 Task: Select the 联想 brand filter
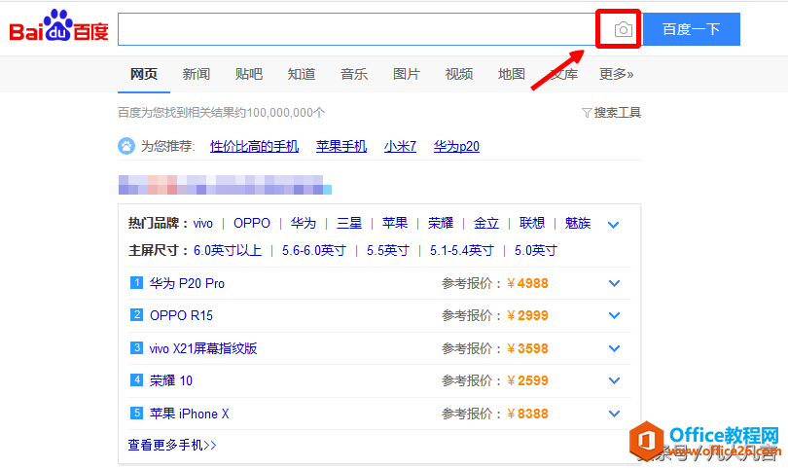[x=532, y=223]
